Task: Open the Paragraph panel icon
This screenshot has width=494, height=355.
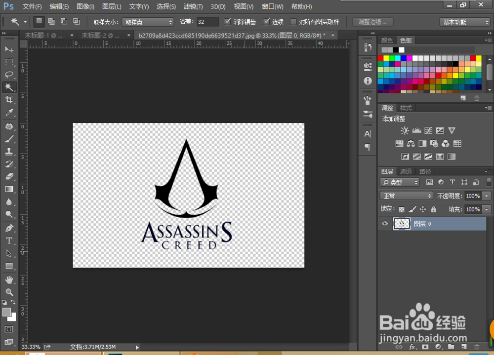Action: (368, 147)
